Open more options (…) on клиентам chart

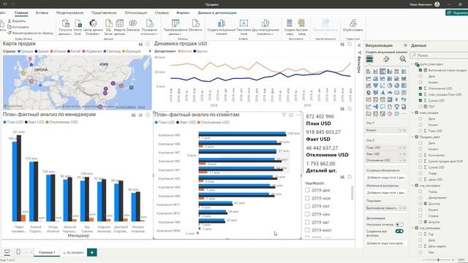coord(298,115)
